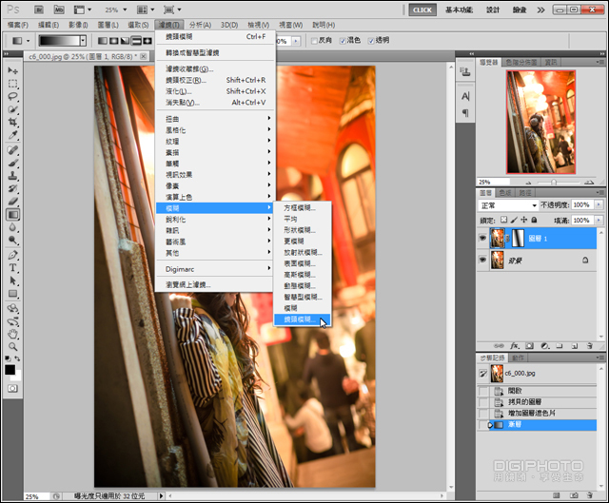This screenshot has width=609, height=503.
Task: Set history brush source box for 開啟
Action: [482, 391]
